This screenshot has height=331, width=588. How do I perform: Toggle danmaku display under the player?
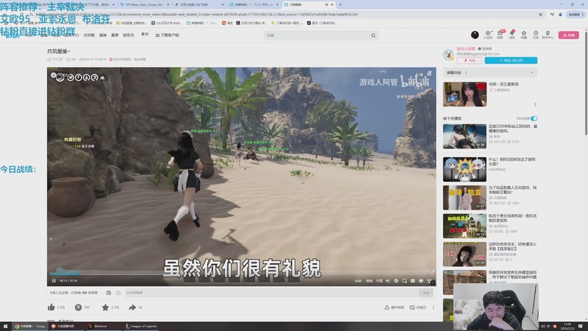click(108, 293)
